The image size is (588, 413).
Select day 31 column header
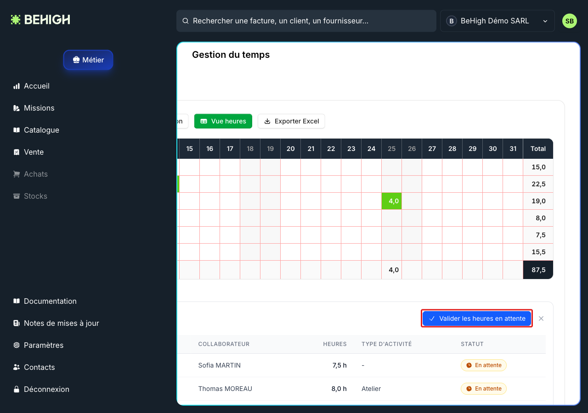(x=513, y=149)
